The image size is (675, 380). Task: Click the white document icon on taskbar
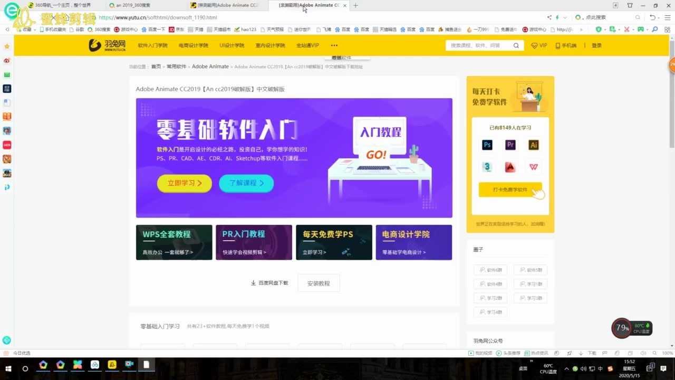pyautogui.click(x=146, y=364)
